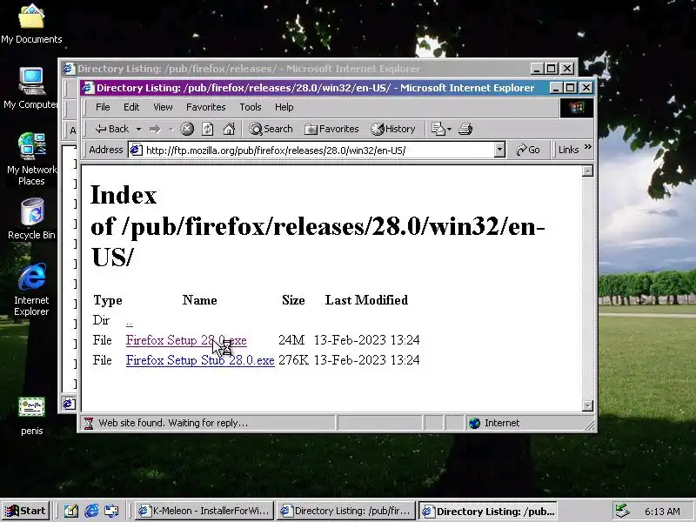Viewport: 696px width, 522px height.
Task: Click the page scrollbar up arrow
Action: [588, 171]
